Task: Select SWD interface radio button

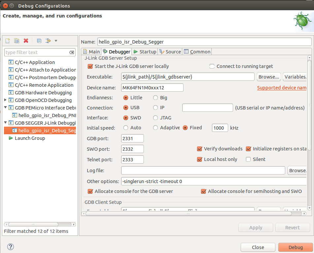Action: [x=126, y=118]
